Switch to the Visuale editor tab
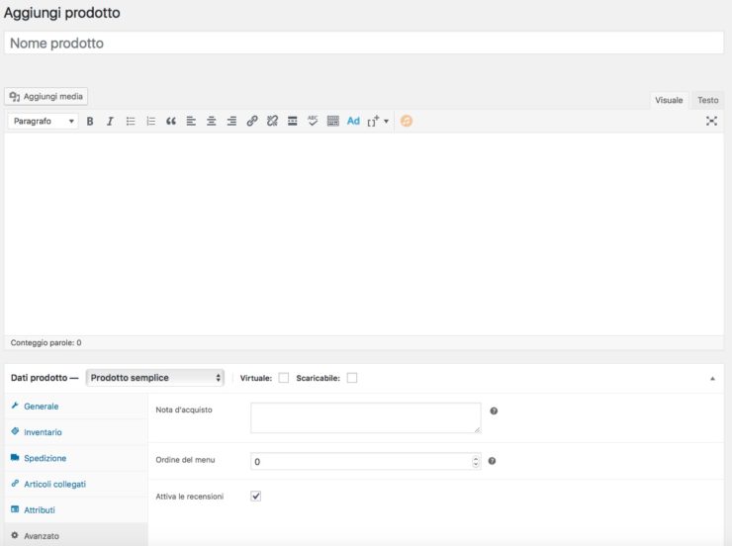 (669, 100)
